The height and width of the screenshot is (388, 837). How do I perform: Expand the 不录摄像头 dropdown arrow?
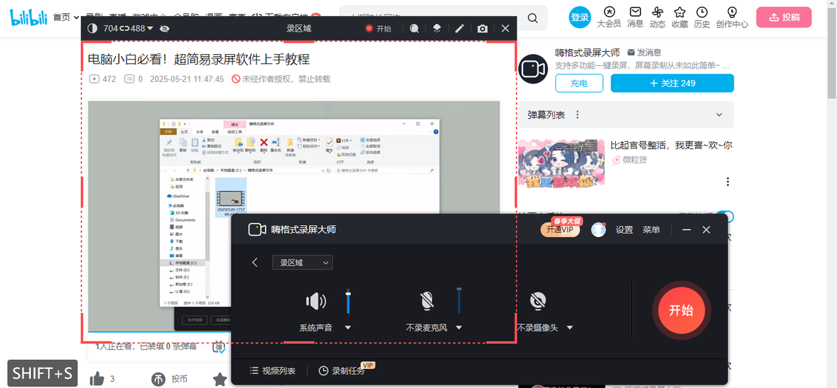coord(569,328)
